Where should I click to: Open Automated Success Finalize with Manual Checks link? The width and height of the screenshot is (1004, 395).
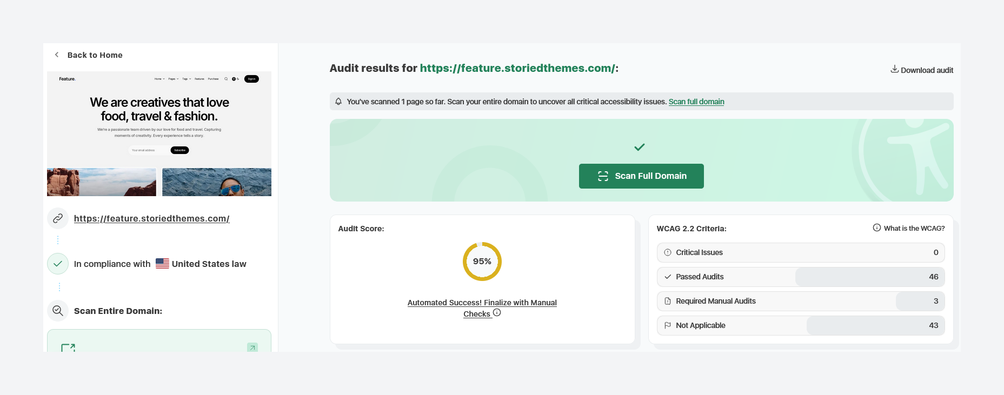click(481, 303)
